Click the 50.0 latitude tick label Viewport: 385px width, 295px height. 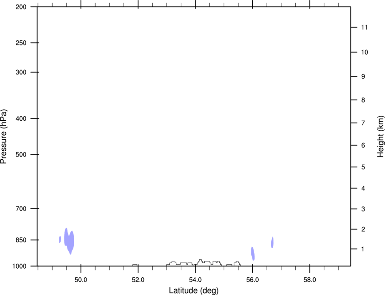[x=81, y=279]
